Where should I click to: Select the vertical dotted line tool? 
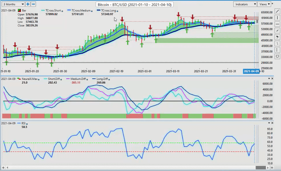(x=277, y=50)
